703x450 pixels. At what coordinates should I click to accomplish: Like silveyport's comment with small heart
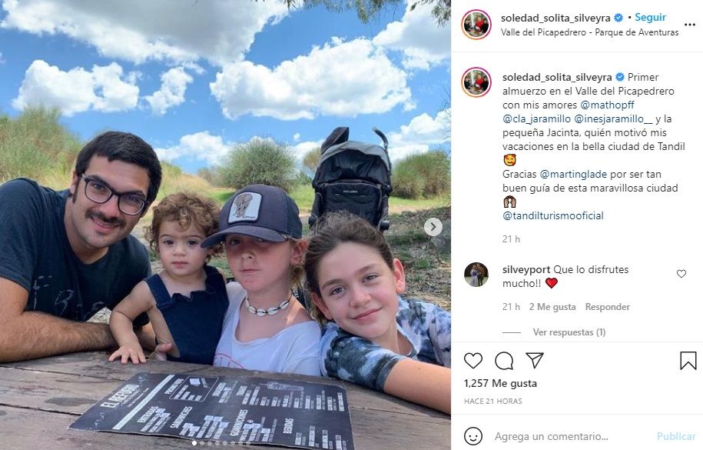(x=681, y=274)
